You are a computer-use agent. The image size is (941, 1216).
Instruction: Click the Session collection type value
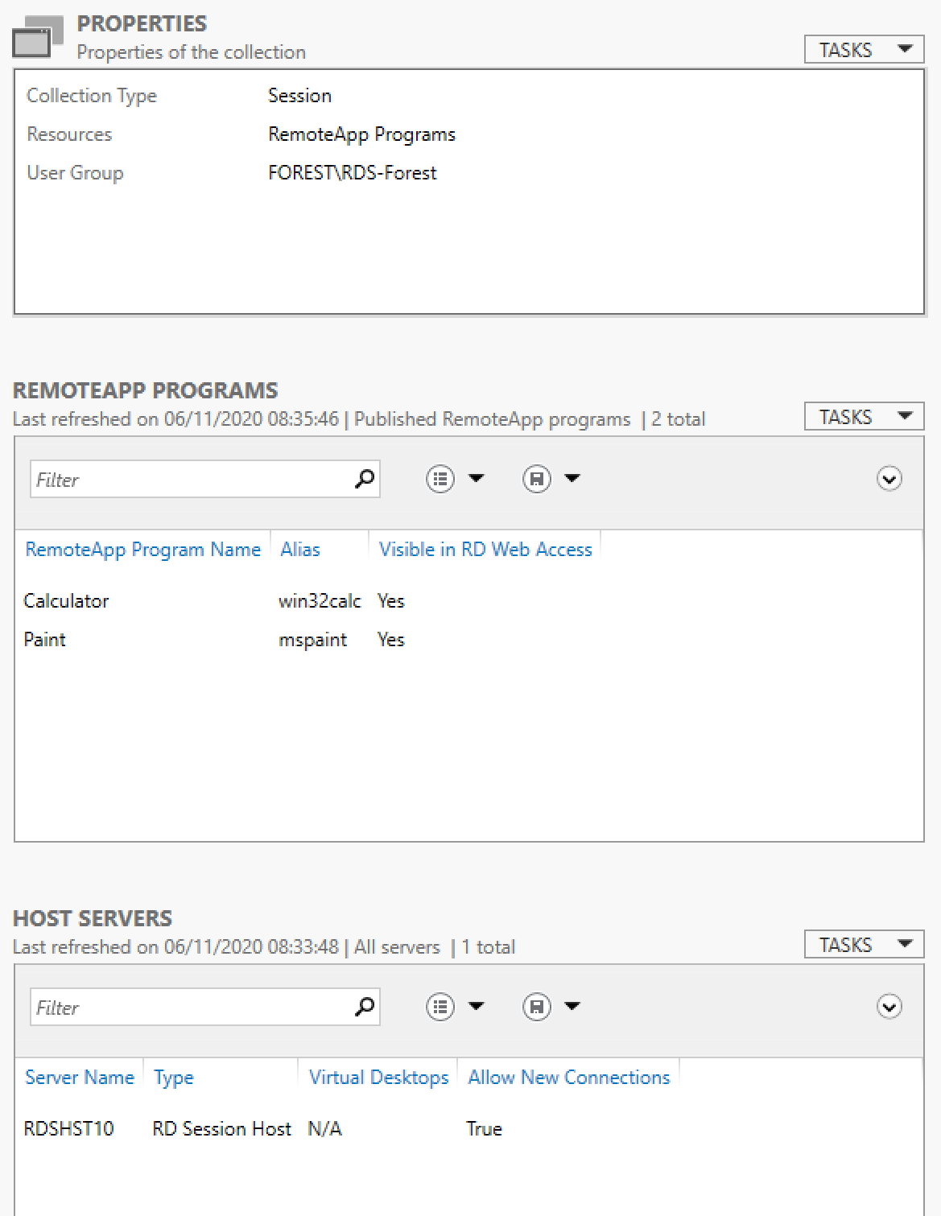(x=300, y=95)
